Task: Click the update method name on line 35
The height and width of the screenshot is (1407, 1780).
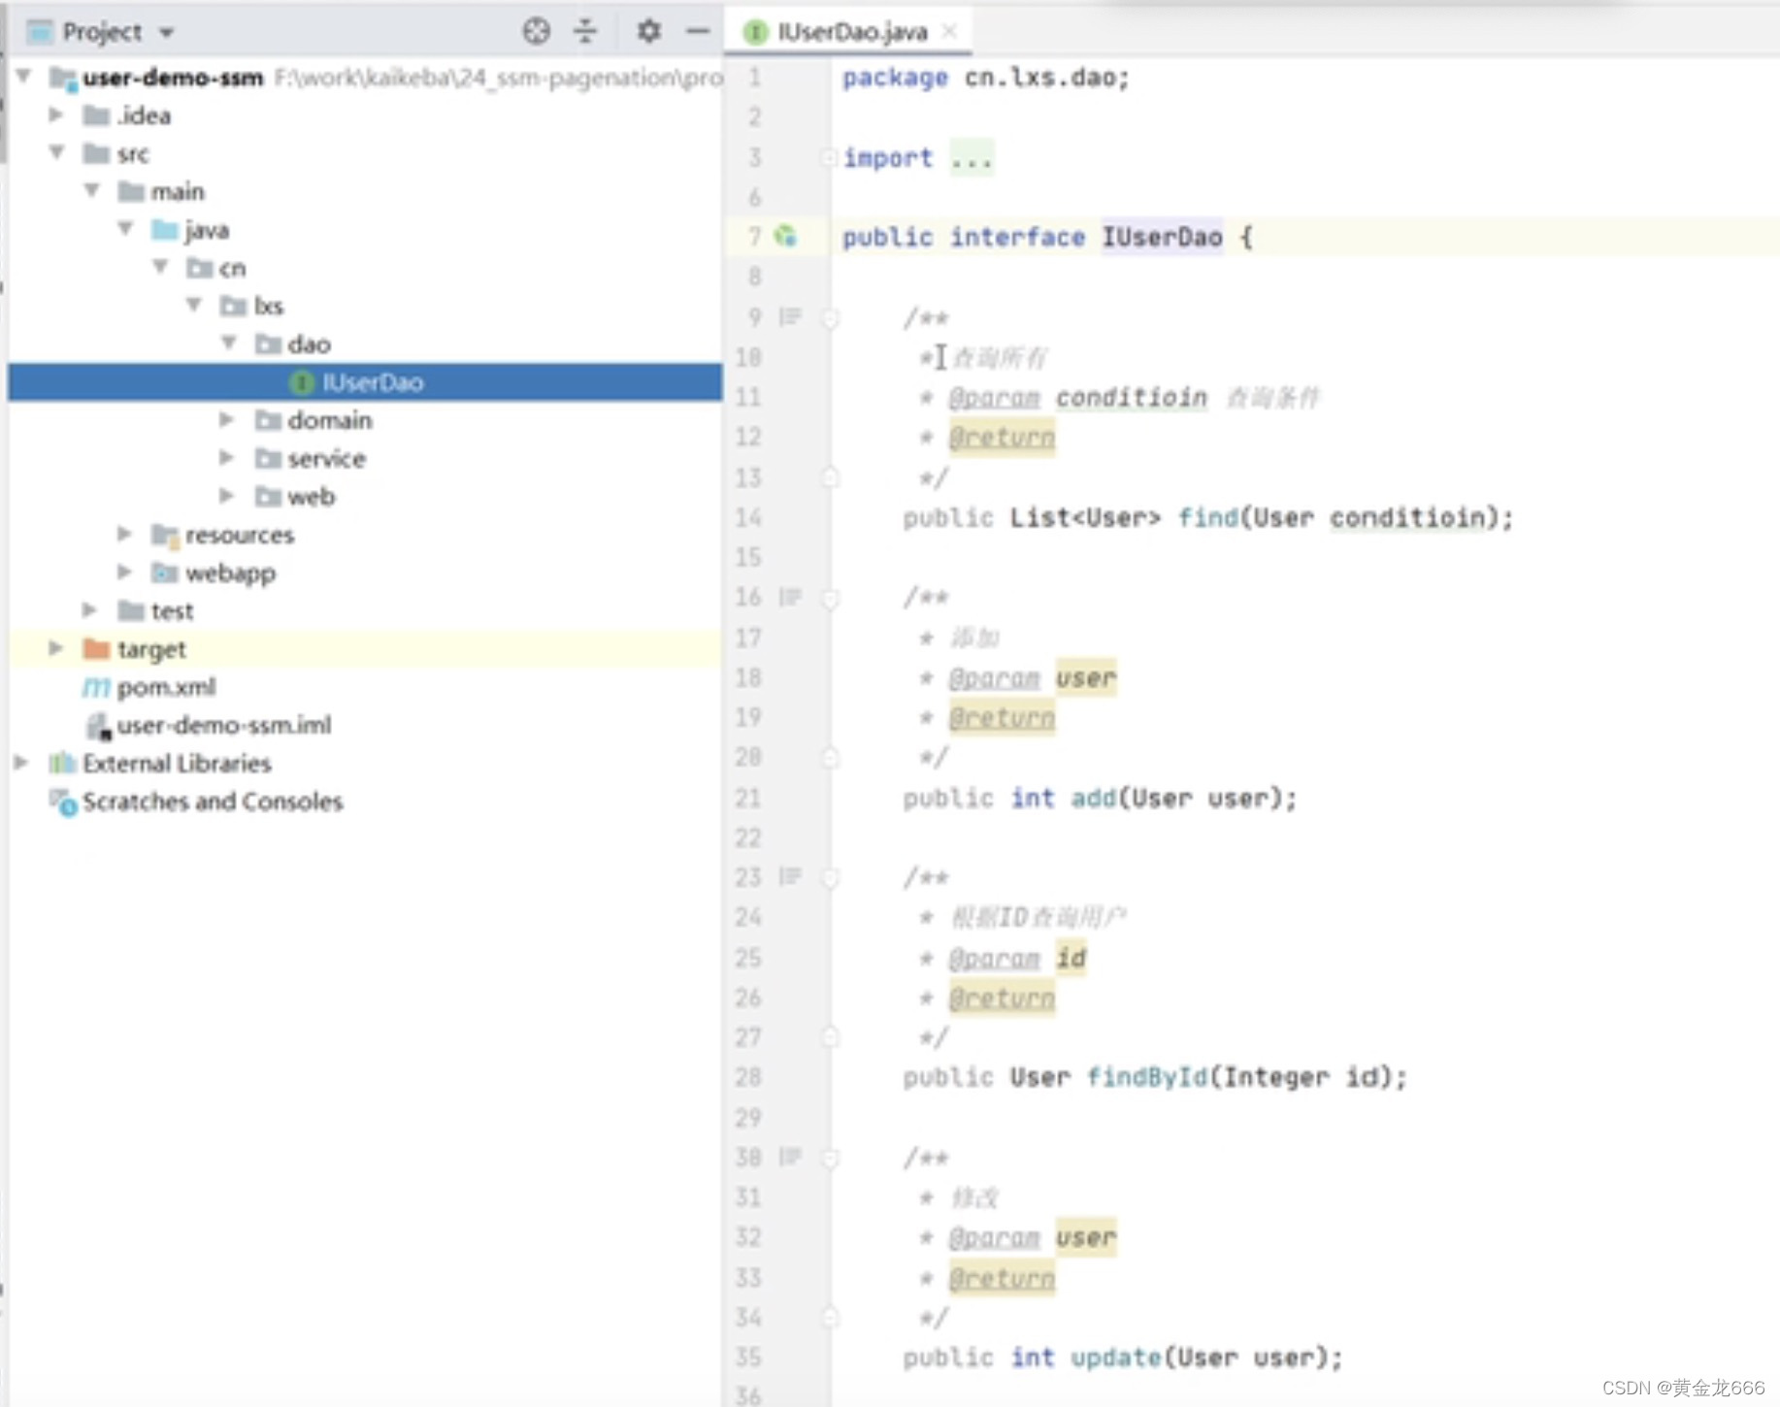Action: (1116, 1357)
